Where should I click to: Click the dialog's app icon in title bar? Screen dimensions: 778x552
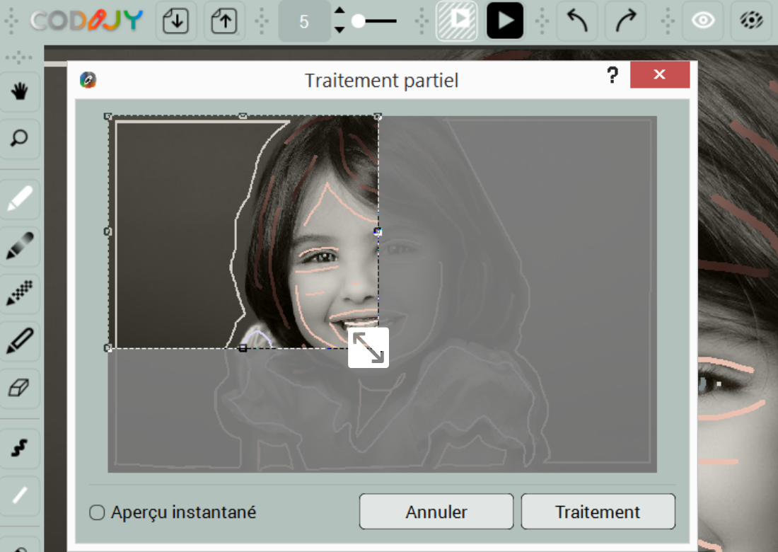pos(88,79)
